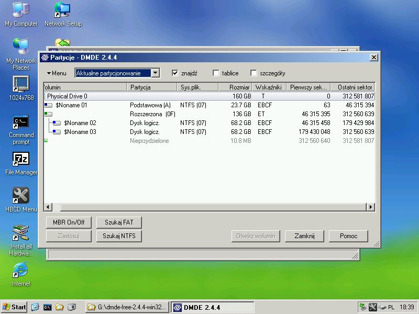Switch to G:\dmde-free-2.4.4-win32 taskbar window

click(x=127, y=307)
